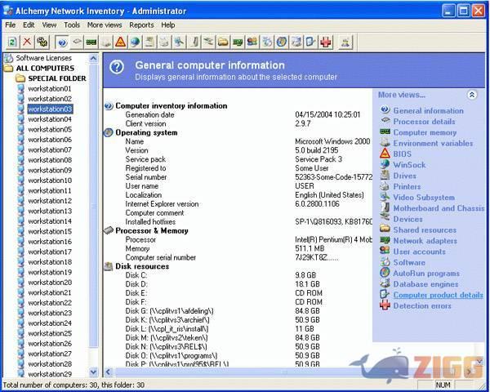Open AutoRun programs link in More views panel

tap(426, 274)
